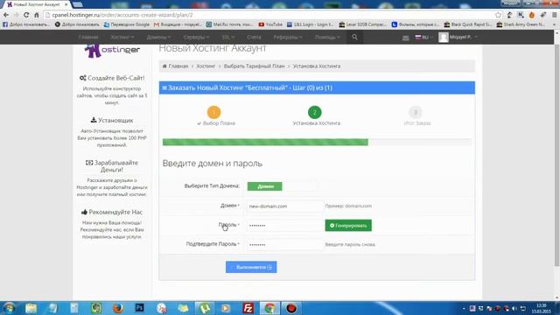Expand the Домены navbar dropdown
The width and height of the screenshot is (560, 315).
(158, 37)
